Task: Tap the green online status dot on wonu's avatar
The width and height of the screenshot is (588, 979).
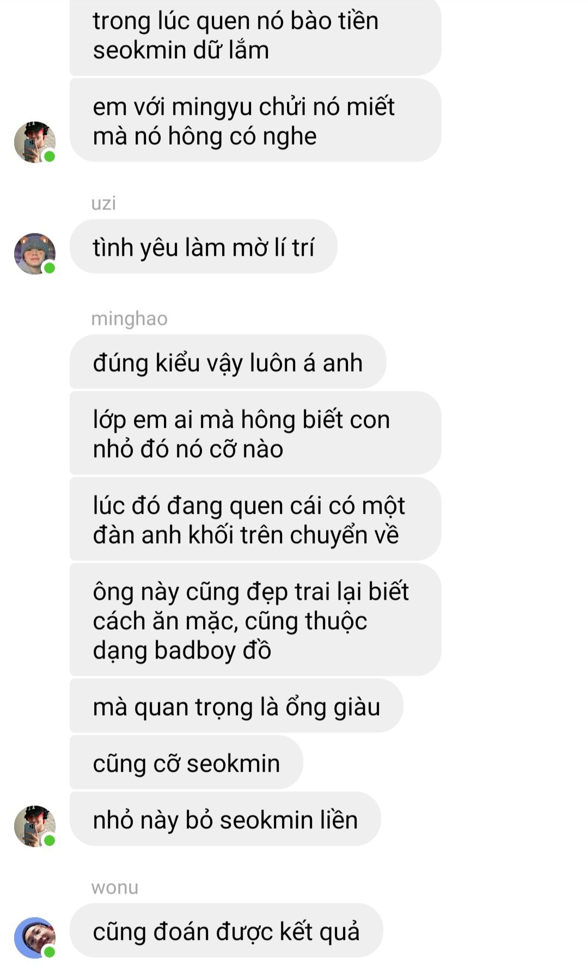Action: point(50,952)
